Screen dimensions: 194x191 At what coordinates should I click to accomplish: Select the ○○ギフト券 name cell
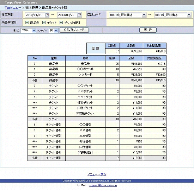point(85,69)
